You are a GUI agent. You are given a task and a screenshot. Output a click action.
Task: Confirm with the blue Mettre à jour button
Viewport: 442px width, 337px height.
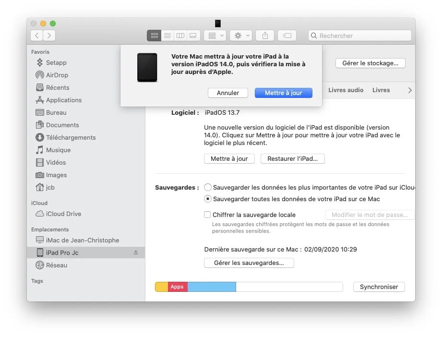(x=283, y=93)
